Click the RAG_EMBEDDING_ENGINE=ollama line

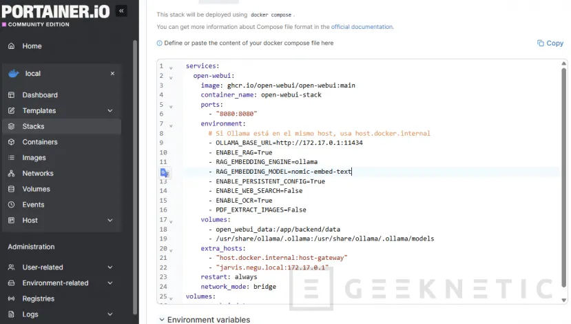[x=263, y=162]
